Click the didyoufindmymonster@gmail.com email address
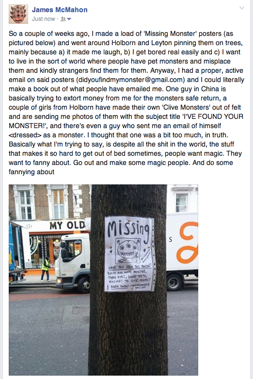Image resolution: width=253 pixels, height=379 pixels. (131, 80)
